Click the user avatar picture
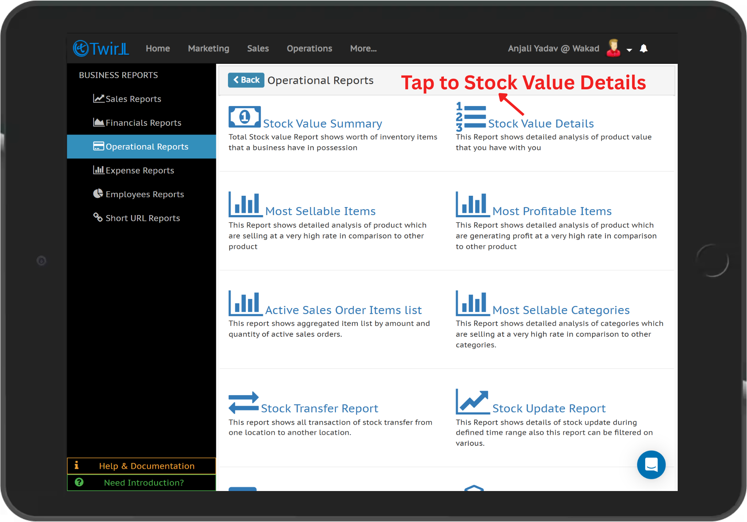 (614, 48)
